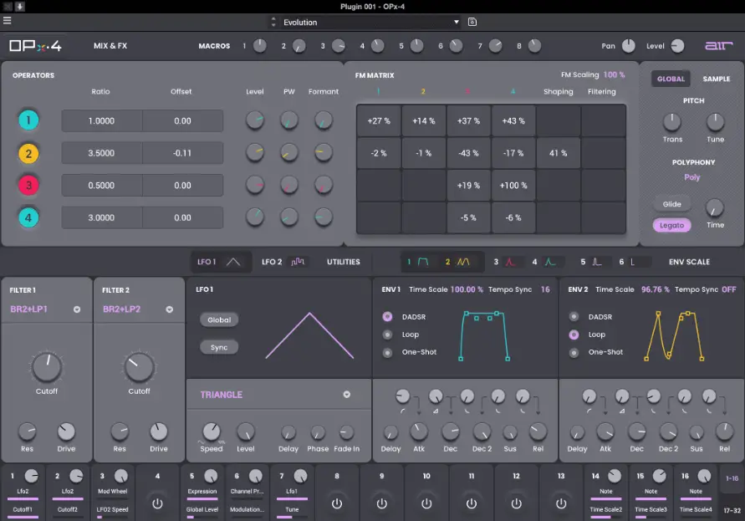745x521 pixels.
Task: Open the UTILITIES tab
Action: pos(342,261)
